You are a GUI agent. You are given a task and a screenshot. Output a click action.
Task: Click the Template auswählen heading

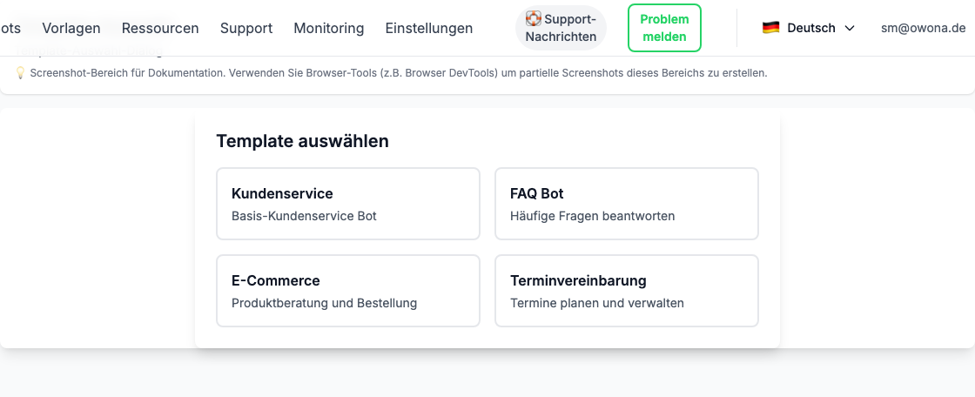[x=302, y=141]
